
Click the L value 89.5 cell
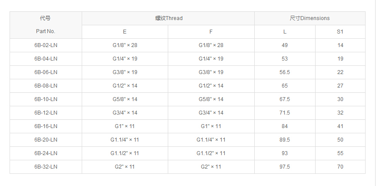[x=285, y=140]
